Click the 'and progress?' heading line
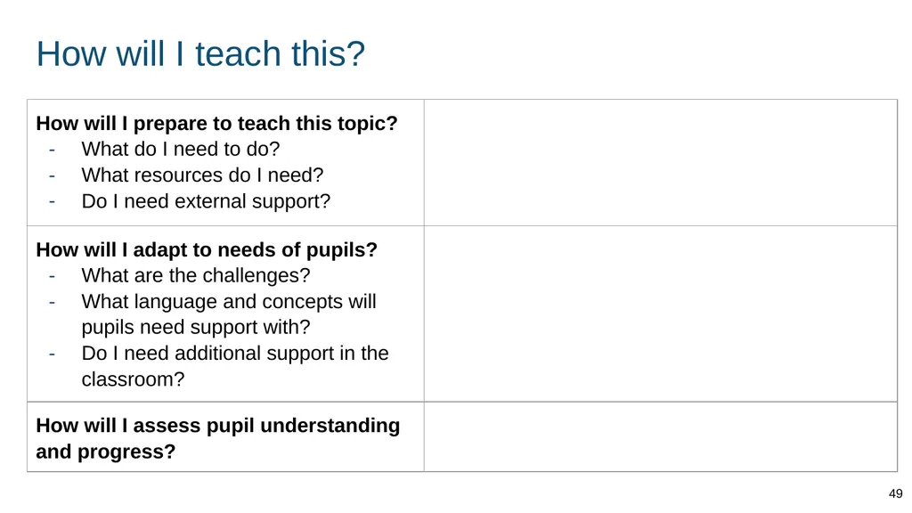Image resolution: width=912 pixels, height=513 pixels. click(x=106, y=452)
